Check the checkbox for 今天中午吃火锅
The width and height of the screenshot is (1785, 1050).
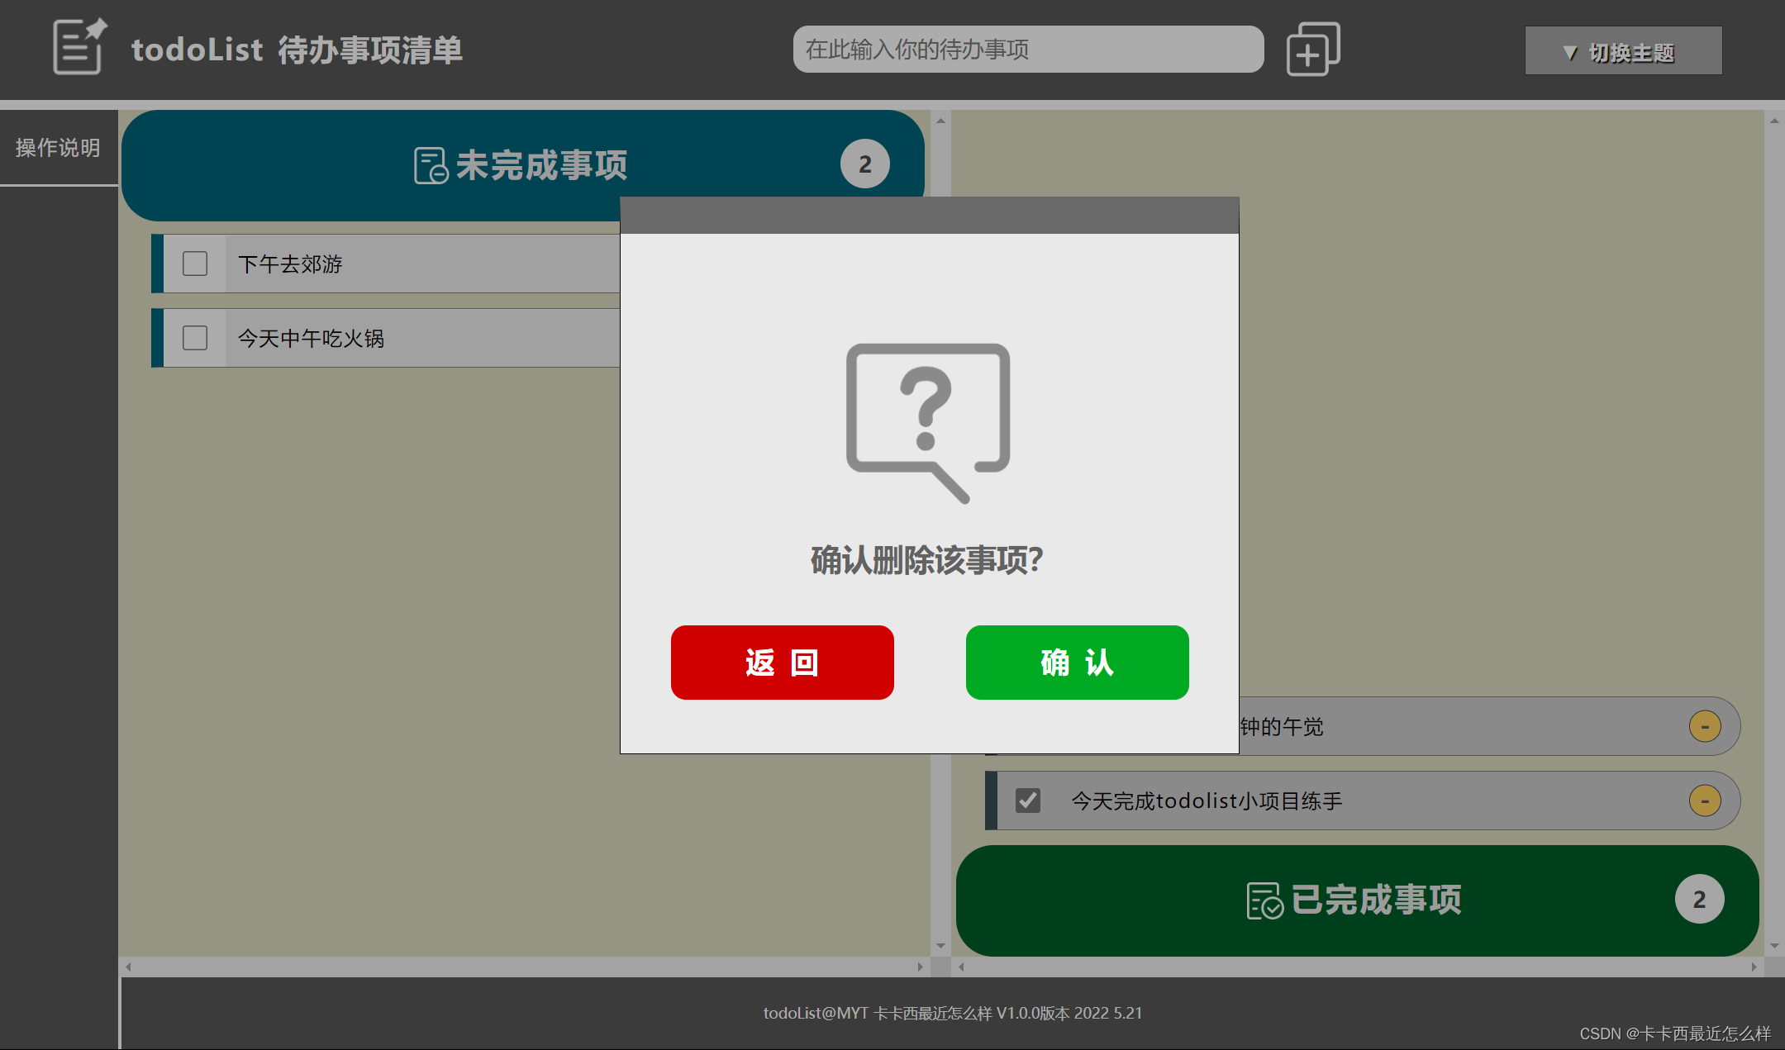click(195, 338)
